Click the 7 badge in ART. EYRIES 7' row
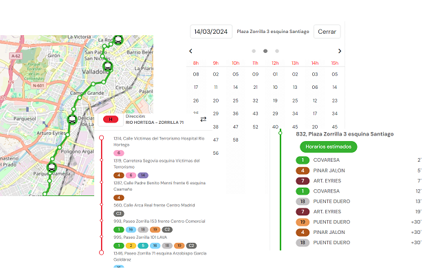 [x=303, y=181]
